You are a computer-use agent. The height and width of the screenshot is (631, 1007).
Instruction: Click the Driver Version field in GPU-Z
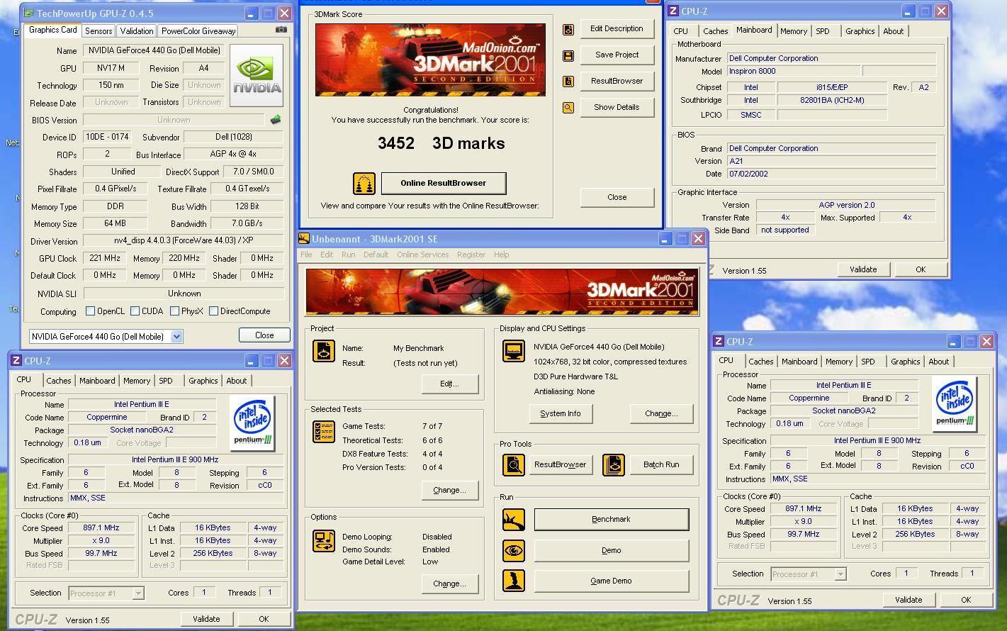183,241
